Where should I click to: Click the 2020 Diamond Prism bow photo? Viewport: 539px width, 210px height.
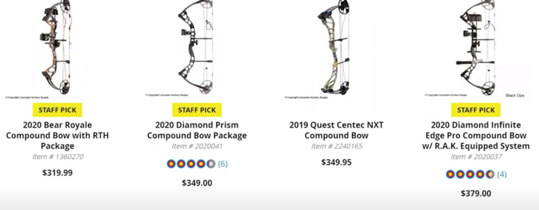[197, 49]
